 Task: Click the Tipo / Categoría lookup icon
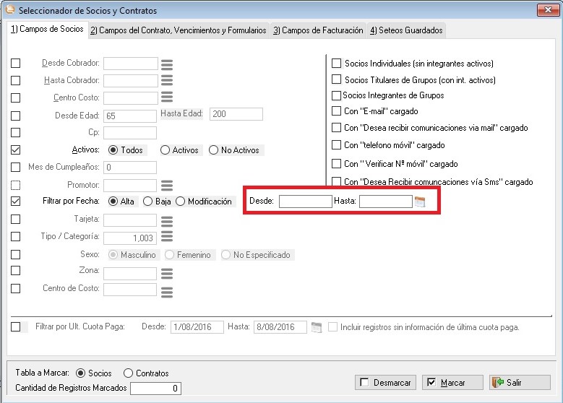[167, 238]
